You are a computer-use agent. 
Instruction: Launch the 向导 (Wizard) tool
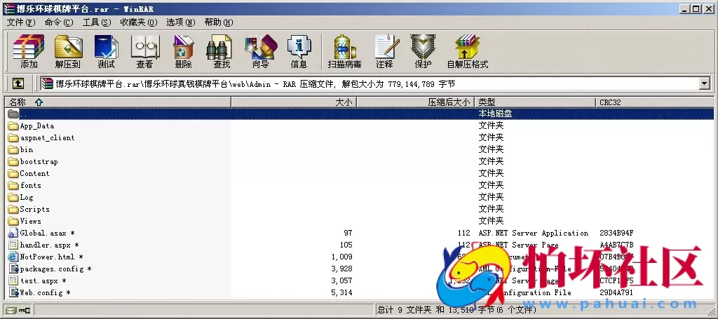261,50
